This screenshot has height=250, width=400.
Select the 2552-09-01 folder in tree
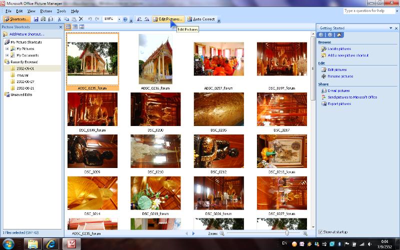(x=25, y=68)
